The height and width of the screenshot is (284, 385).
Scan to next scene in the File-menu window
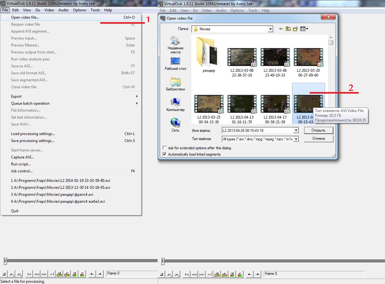point(82,274)
